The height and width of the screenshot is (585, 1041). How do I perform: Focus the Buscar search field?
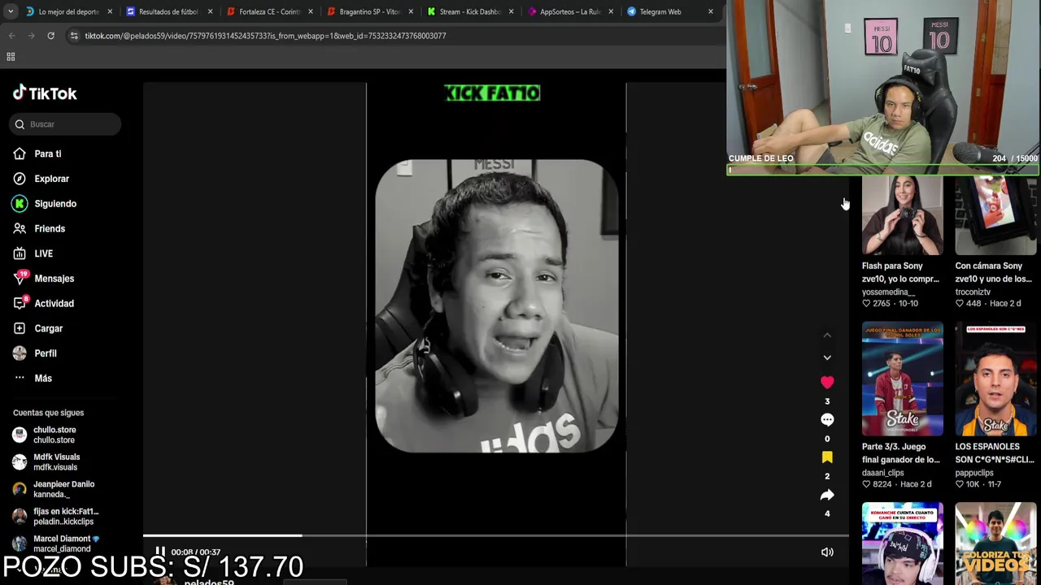(66, 124)
